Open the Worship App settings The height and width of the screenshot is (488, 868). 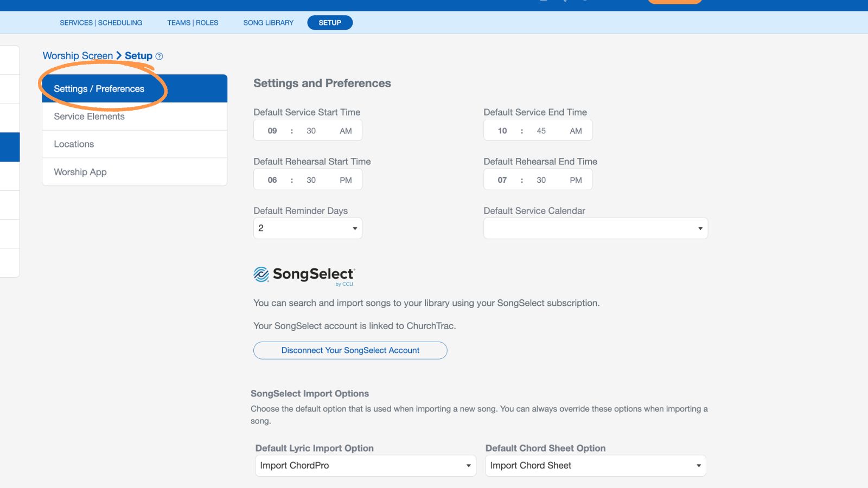tap(80, 172)
